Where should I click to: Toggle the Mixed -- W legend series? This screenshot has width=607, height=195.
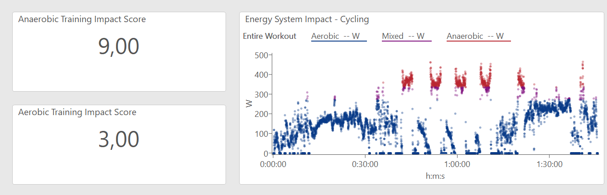coord(403,36)
